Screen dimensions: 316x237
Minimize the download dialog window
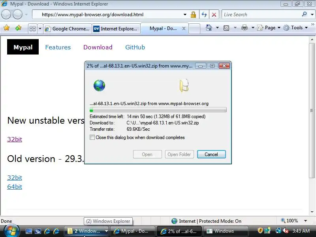(200, 66)
